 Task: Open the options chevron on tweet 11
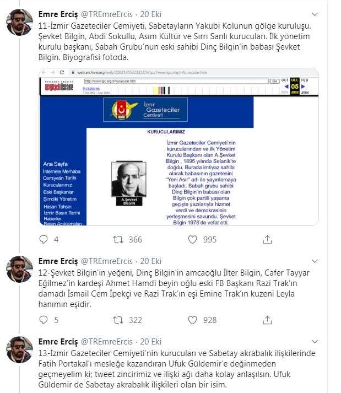tap(315, 14)
